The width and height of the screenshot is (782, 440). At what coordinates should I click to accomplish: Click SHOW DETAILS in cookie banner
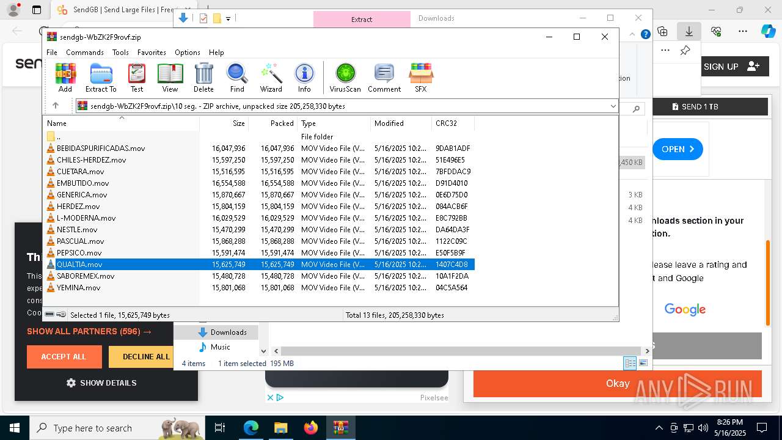click(101, 383)
